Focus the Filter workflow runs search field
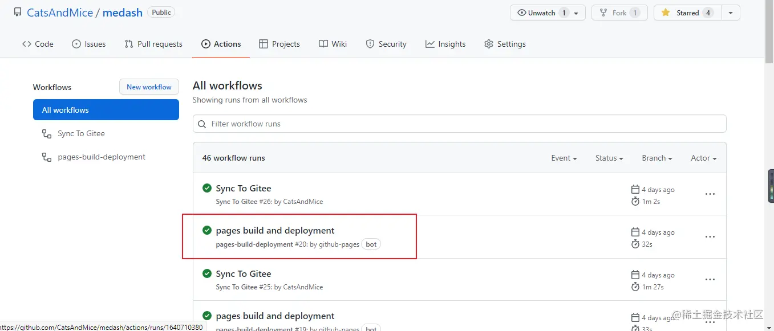The image size is (774, 331). pyautogui.click(x=460, y=124)
